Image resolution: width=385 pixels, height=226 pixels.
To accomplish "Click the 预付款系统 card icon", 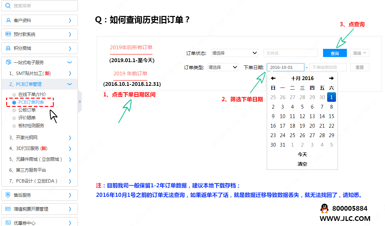I will tap(8, 34).
